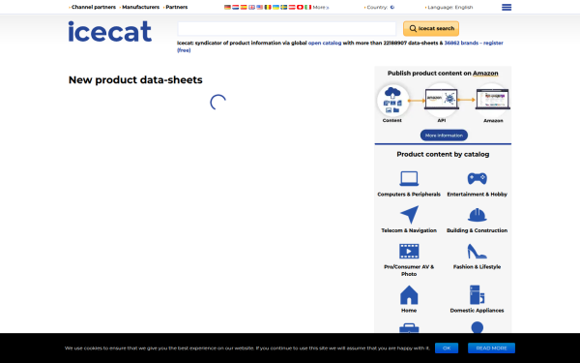Select the Italian flag
The image size is (580, 363).
click(308, 7)
